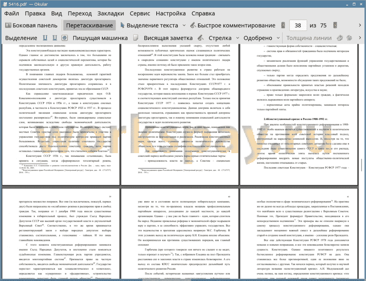Click the total page count 75

[323, 26]
